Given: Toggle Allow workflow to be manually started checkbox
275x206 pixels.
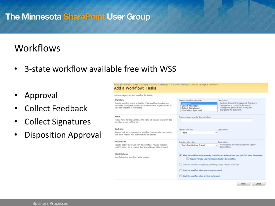Looking at the screenshot, I should tap(181, 155).
